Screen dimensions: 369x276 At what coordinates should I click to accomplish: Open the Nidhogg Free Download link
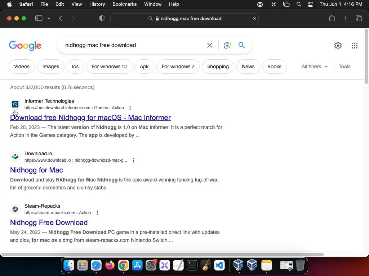coord(49,222)
